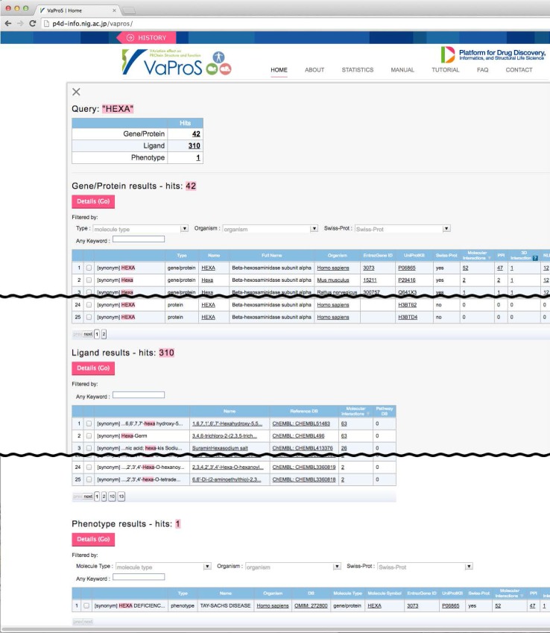
Task: Click the Any Keyword field in Ligand filters
Action: click(x=138, y=394)
